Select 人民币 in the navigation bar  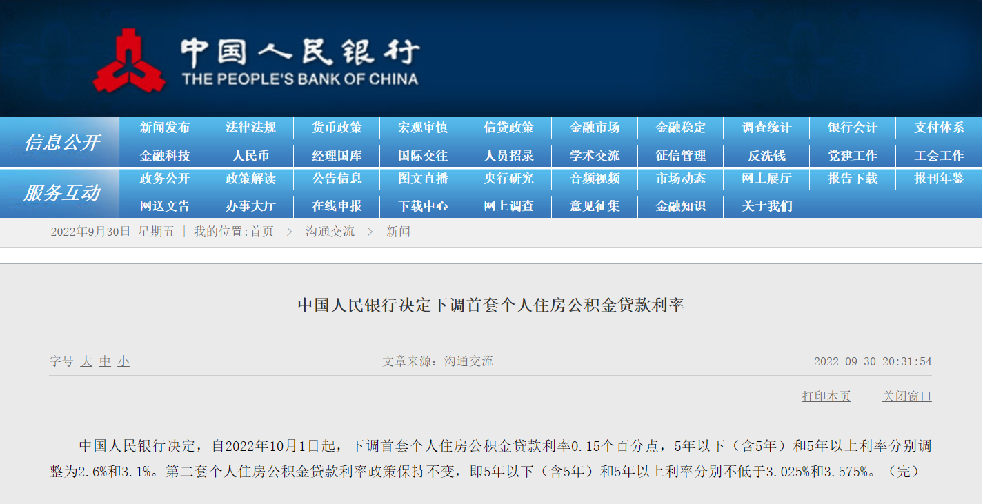coord(250,156)
